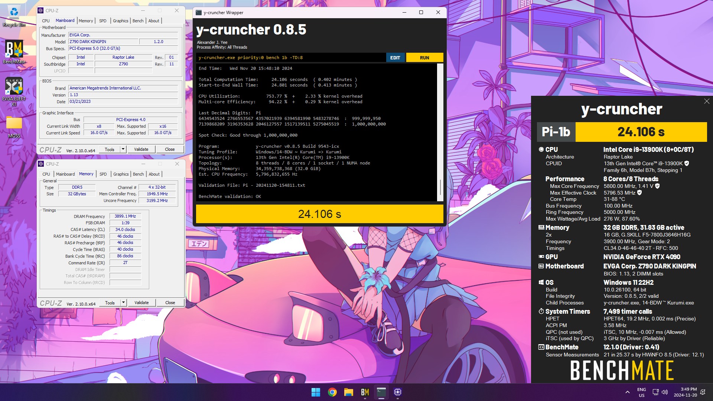Image resolution: width=713 pixels, height=401 pixels.
Task: Click the Memory section icon in BenchMate
Action: (541, 227)
